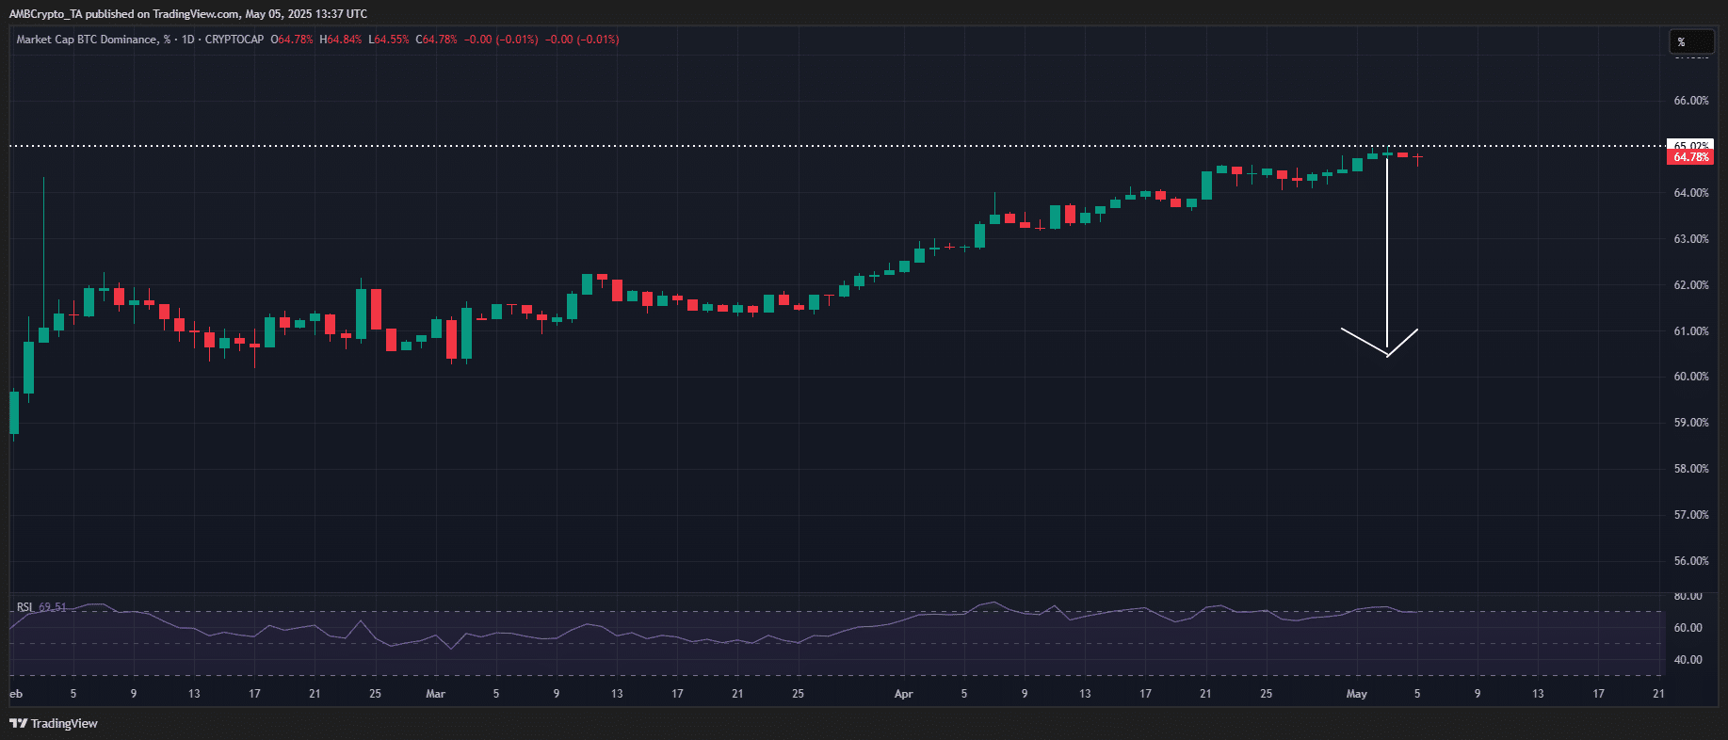Click the 59.00% price axis label
The width and height of the screenshot is (1728, 740).
1691,423
